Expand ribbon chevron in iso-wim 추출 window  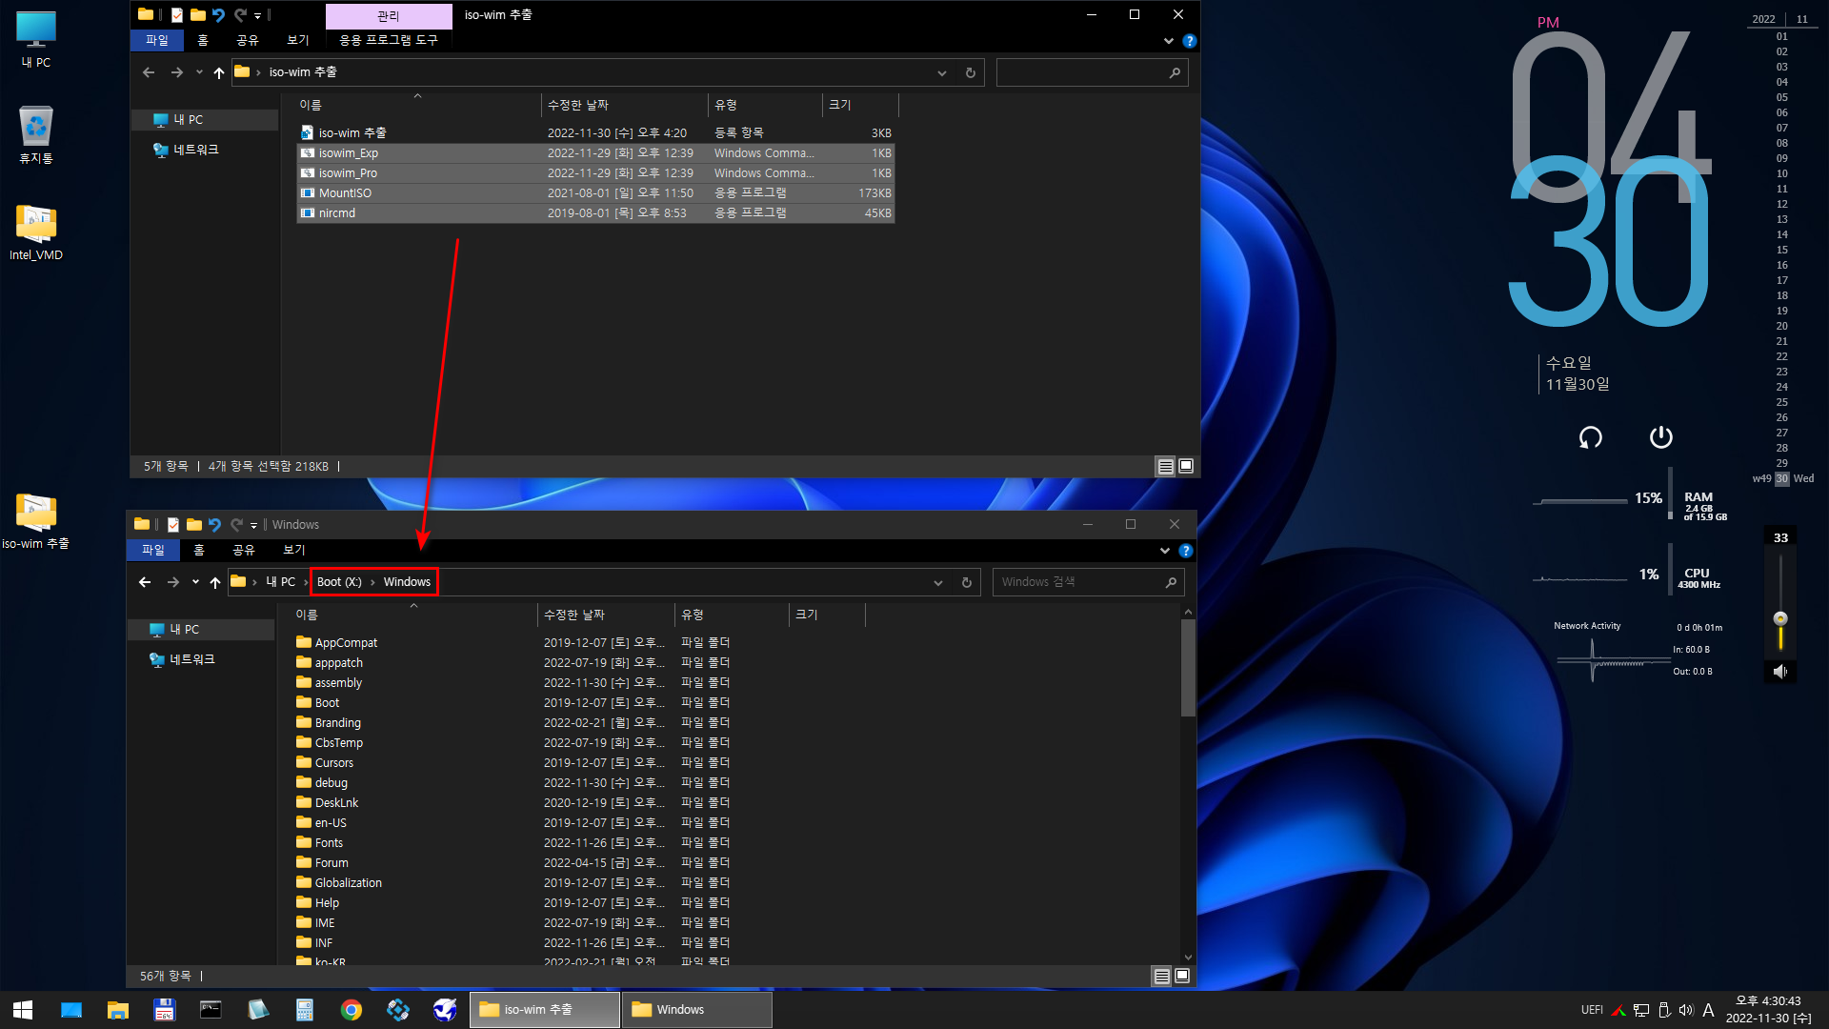[1169, 41]
